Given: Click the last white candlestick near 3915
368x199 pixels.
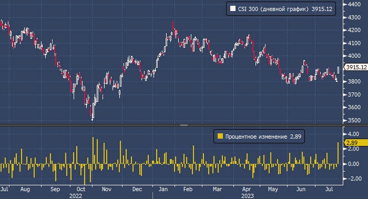Looking at the screenshot, I should 338,70.
